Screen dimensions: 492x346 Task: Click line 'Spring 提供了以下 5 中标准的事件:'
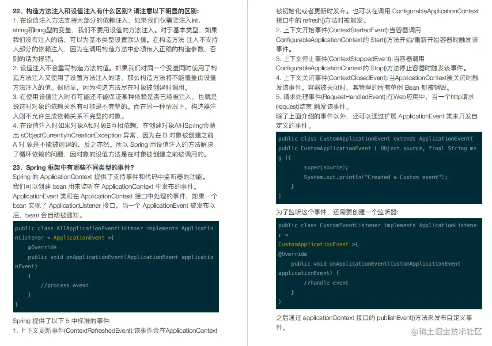coord(62,321)
